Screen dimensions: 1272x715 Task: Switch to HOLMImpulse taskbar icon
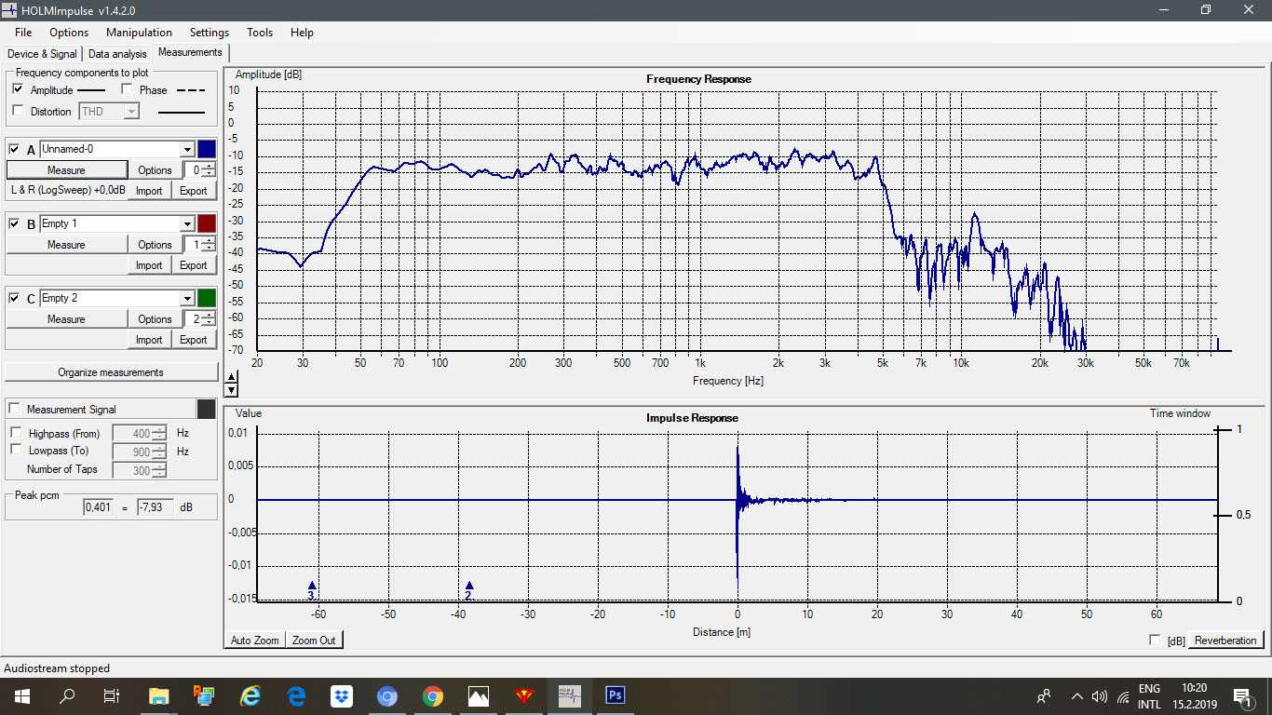pyautogui.click(x=569, y=695)
